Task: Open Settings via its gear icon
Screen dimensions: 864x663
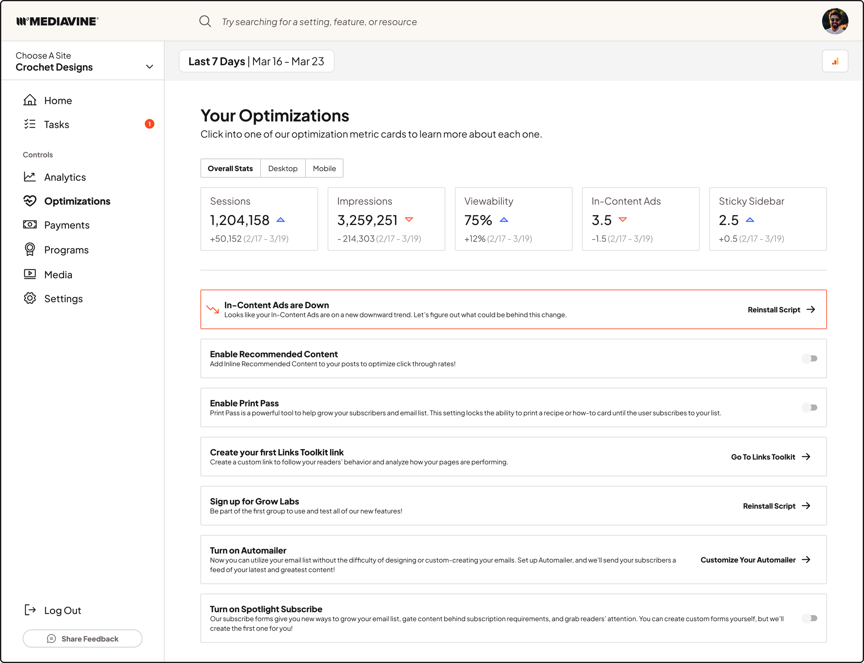Action: [x=30, y=298]
